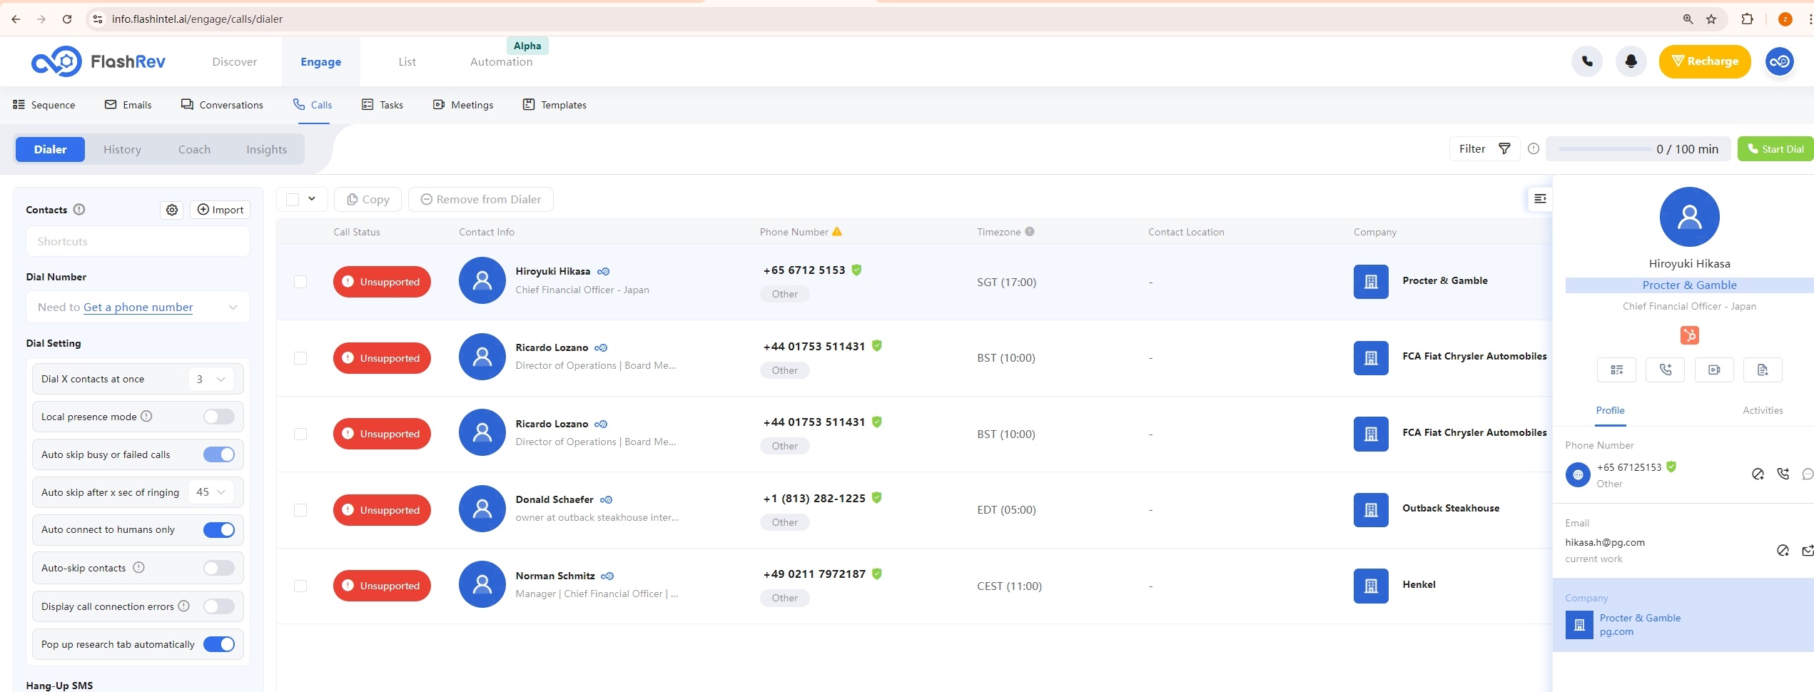This screenshot has width=1814, height=692.
Task: Click the Recharge button
Action: click(1705, 61)
